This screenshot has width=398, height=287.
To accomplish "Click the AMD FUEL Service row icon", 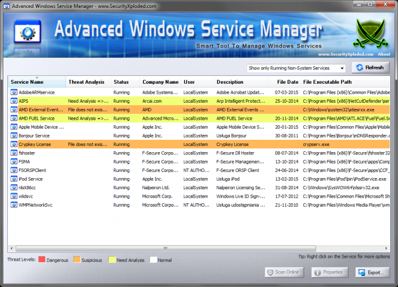I will tap(13, 118).
